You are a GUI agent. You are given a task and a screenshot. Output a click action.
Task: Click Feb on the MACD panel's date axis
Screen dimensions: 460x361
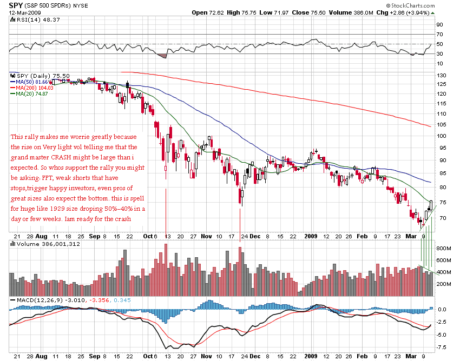362,356
